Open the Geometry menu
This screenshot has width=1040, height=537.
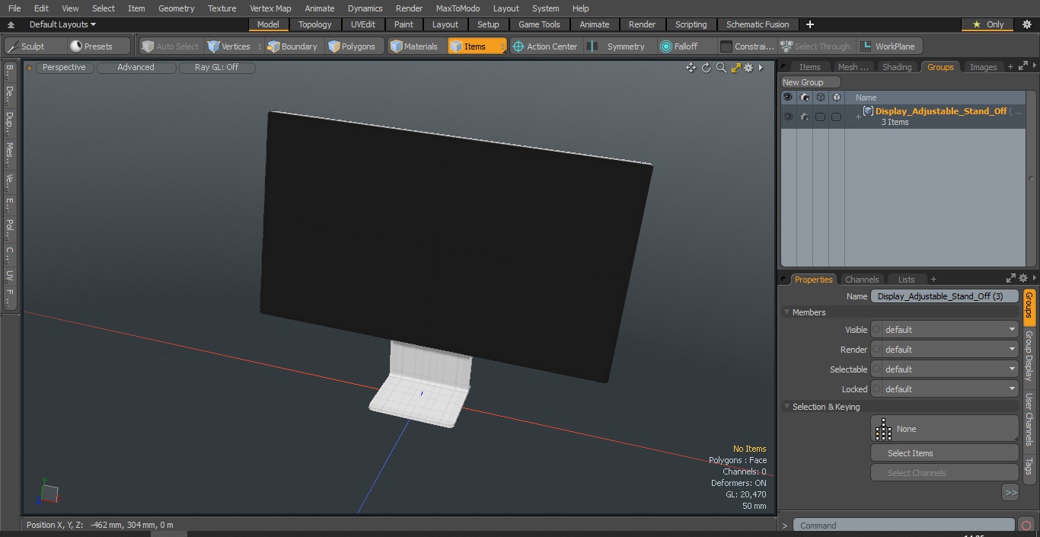[x=176, y=8]
